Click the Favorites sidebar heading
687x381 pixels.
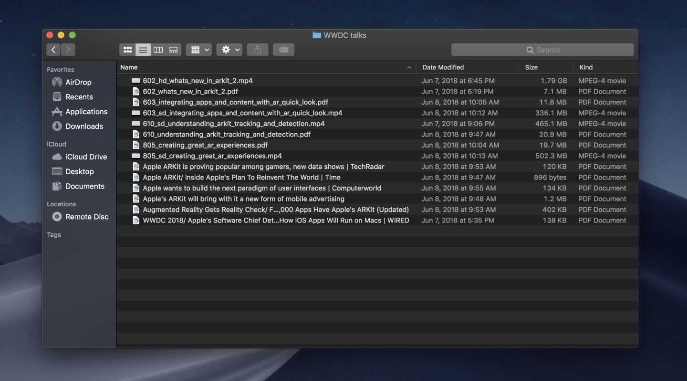[61, 70]
